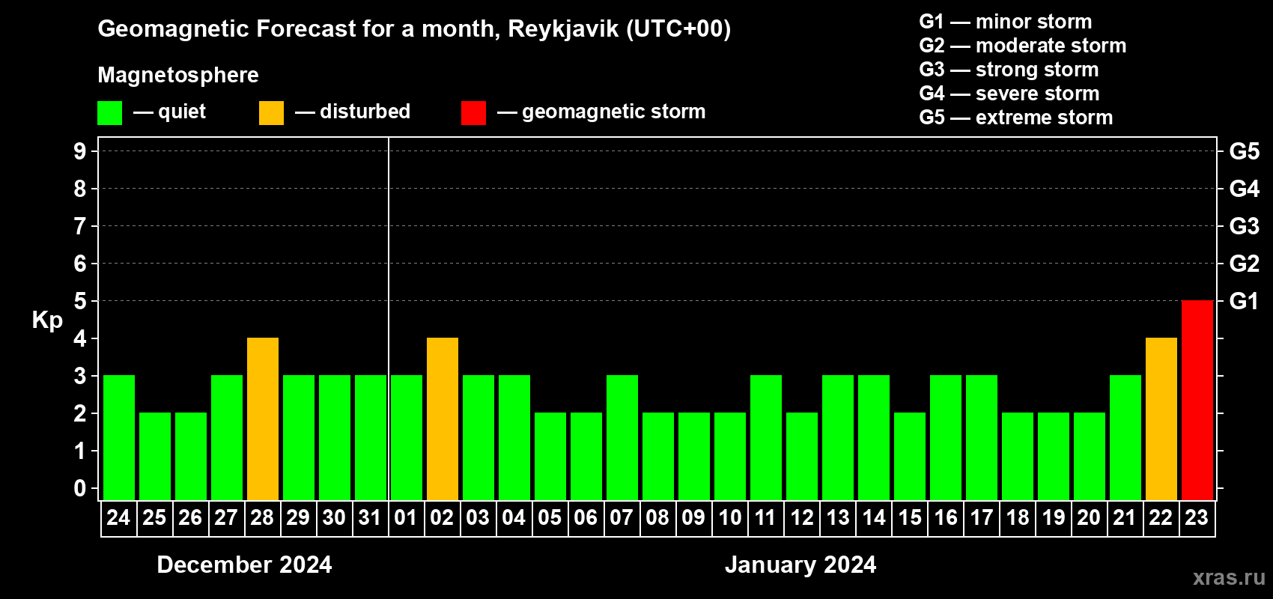The height and width of the screenshot is (599, 1273).
Task: Click the G3 right axis label
Action: (1245, 226)
